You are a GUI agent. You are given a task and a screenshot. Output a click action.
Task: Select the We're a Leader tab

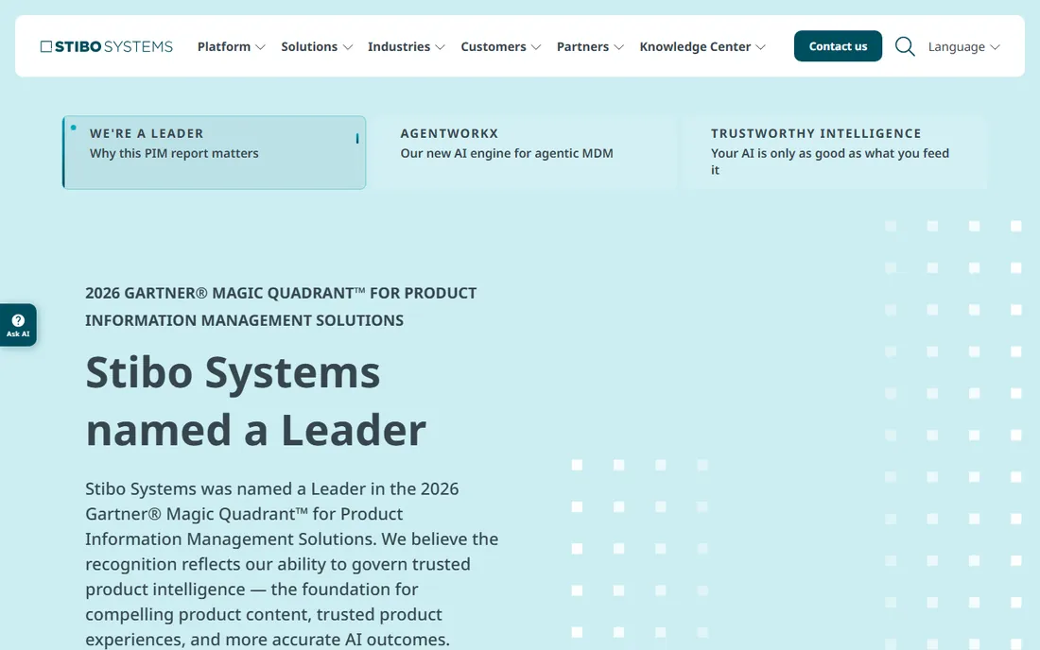[215, 152]
